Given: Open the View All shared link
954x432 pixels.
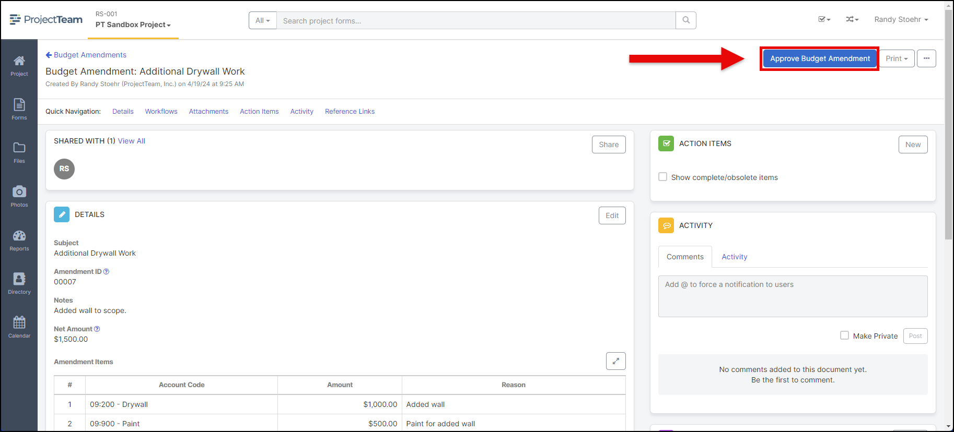Looking at the screenshot, I should [x=132, y=141].
